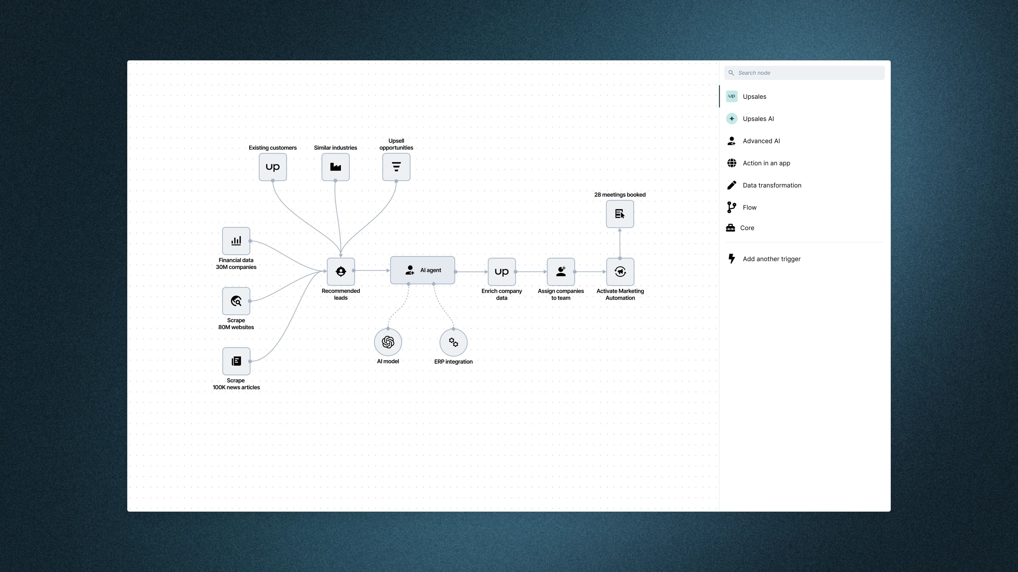Select the Recommended leads node
The height and width of the screenshot is (572, 1018).
[341, 271]
